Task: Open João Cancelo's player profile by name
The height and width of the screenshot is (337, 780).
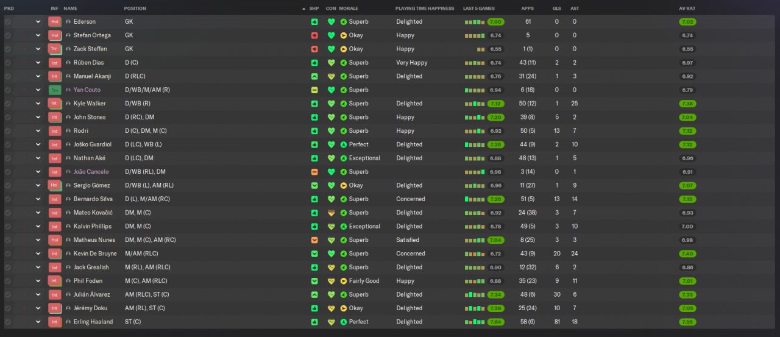Action: click(91, 172)
